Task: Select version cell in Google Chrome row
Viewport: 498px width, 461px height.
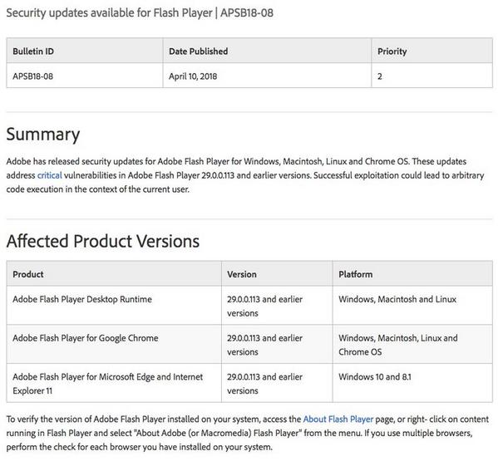Action: (x=277, y=344)
